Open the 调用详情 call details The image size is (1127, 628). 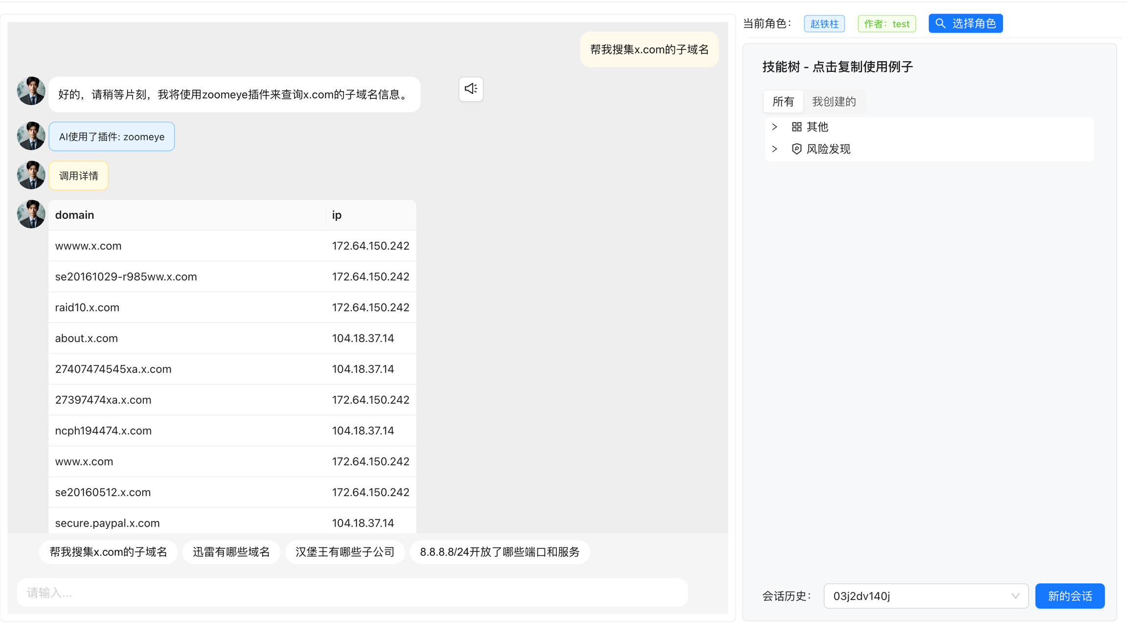pyautogui.click(x=78, y=176)
